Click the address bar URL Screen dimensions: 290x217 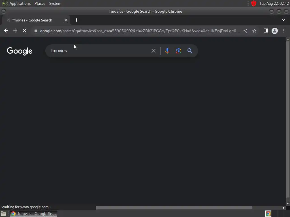(x=140, y=31)
